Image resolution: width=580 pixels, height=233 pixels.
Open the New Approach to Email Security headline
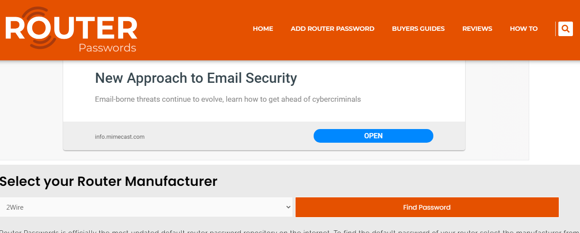coord(196,78)
